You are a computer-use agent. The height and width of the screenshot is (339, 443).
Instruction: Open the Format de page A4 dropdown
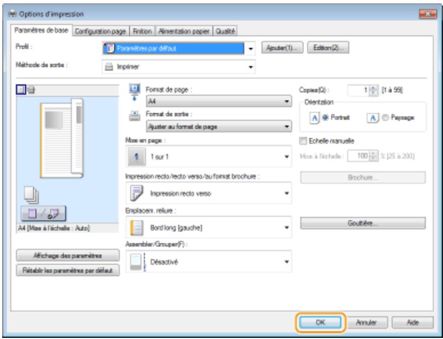[219, 101]
